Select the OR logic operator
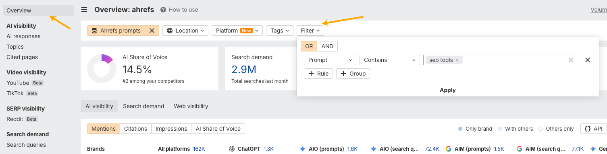 [x=309, y=46]
